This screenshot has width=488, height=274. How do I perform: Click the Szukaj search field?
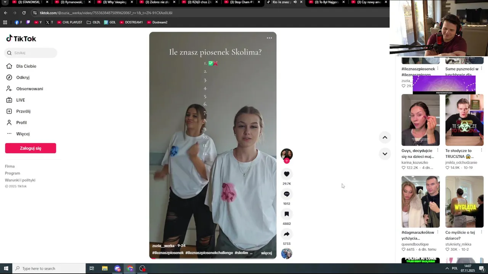[30, 53]
